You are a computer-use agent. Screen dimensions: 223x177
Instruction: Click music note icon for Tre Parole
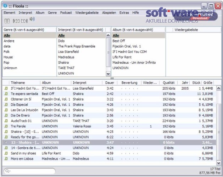pos(6,126)
